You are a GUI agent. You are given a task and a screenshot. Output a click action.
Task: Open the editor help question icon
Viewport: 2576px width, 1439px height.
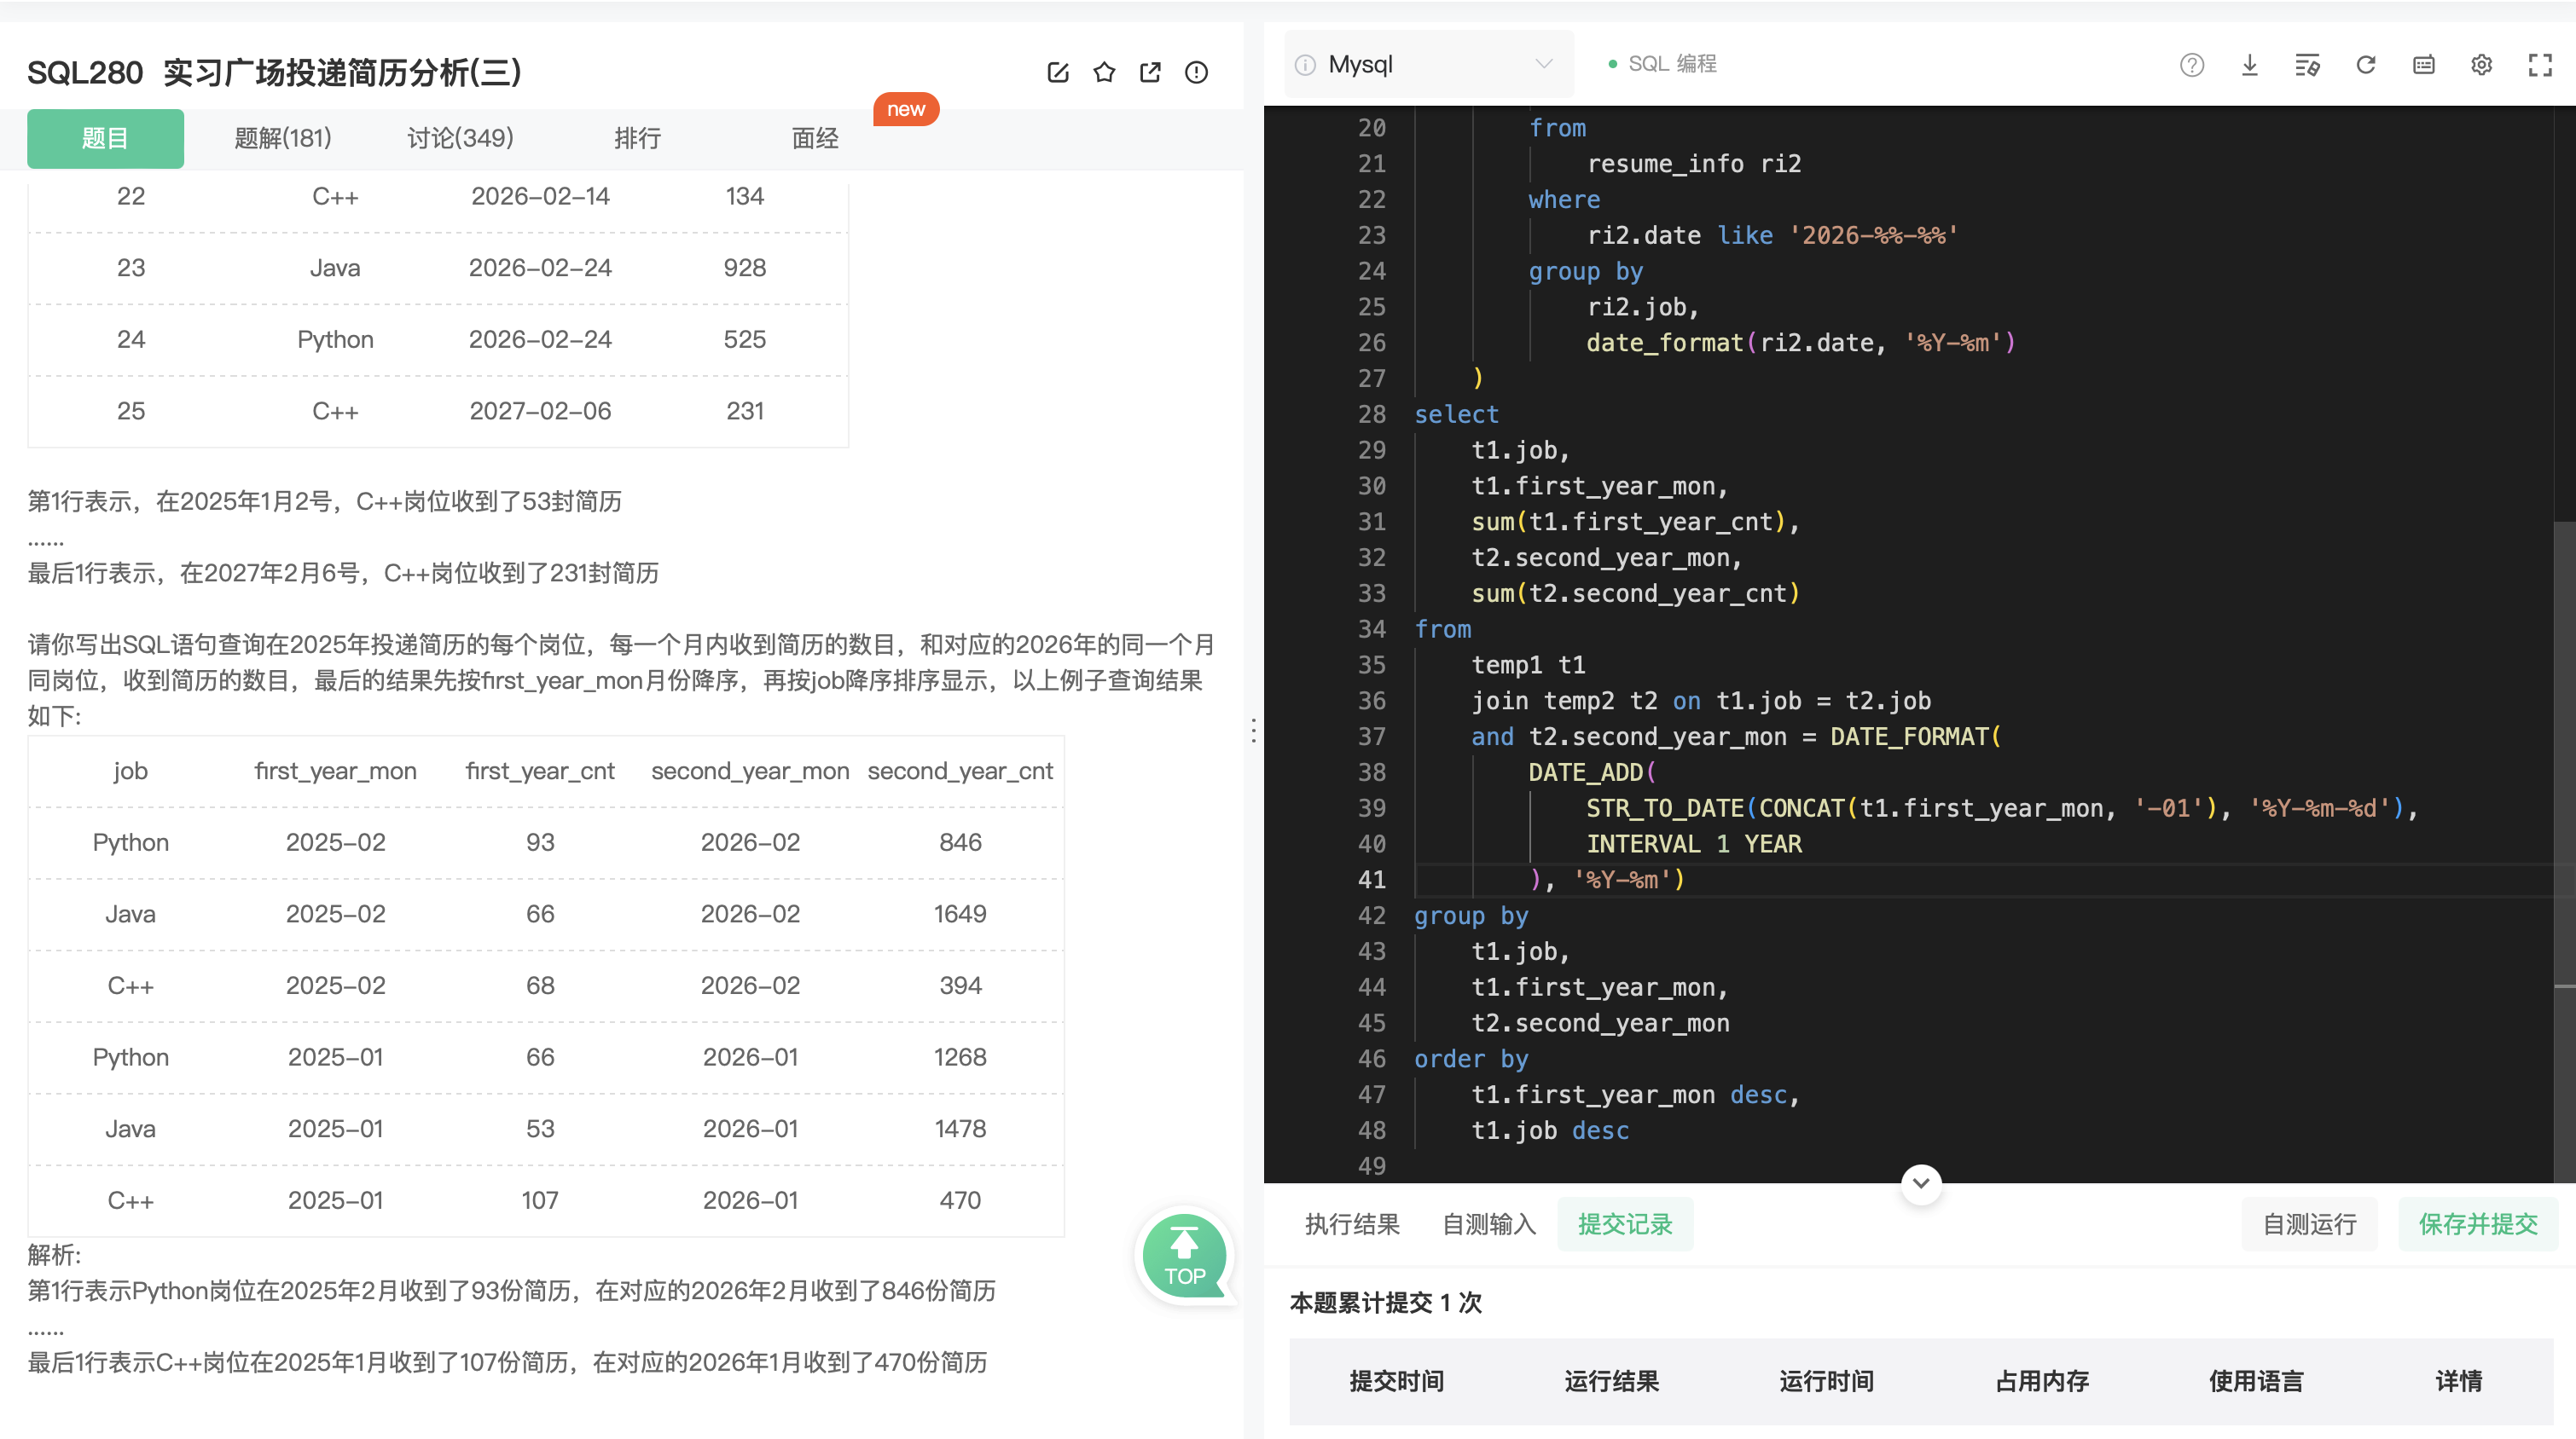(2191, 65)
